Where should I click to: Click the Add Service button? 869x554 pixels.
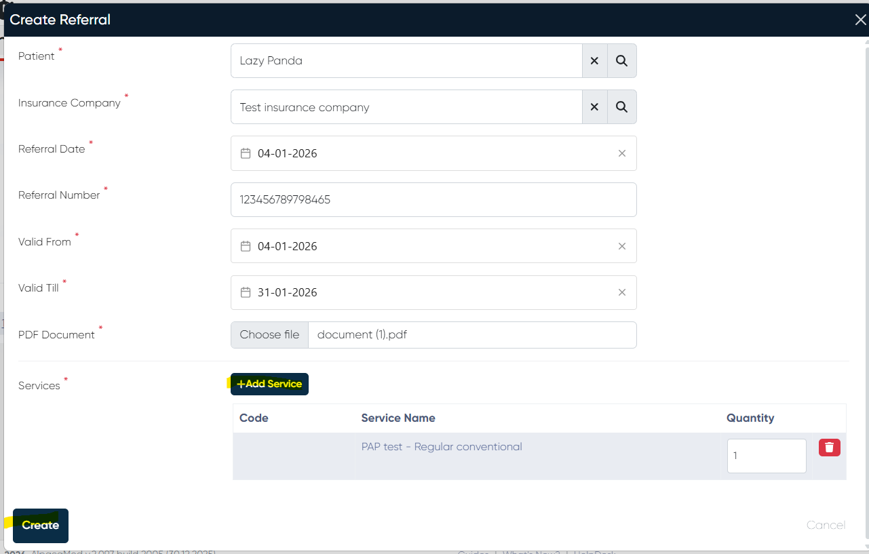269,384
